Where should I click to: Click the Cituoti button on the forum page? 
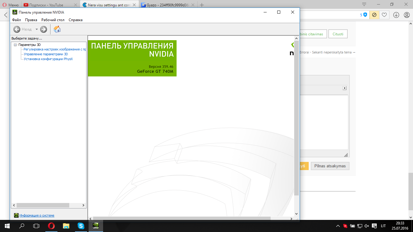(338, 34)
